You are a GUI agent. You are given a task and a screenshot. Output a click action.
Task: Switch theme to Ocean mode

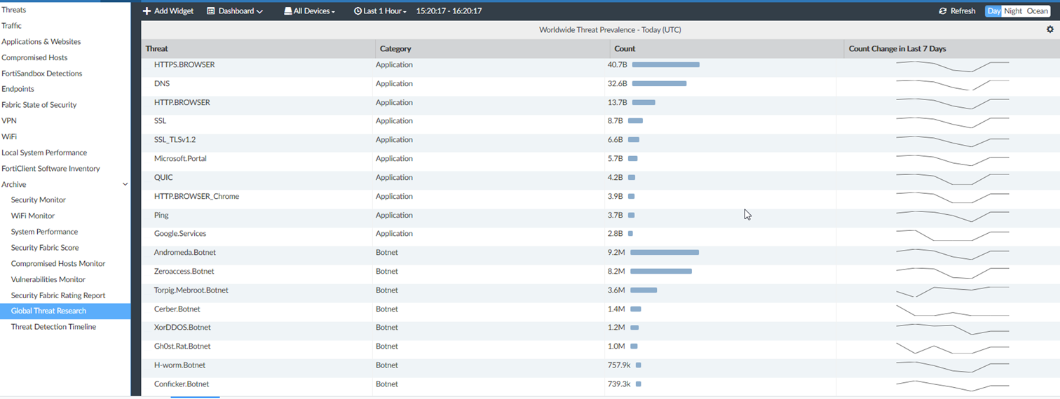[x=1037, y=11]
